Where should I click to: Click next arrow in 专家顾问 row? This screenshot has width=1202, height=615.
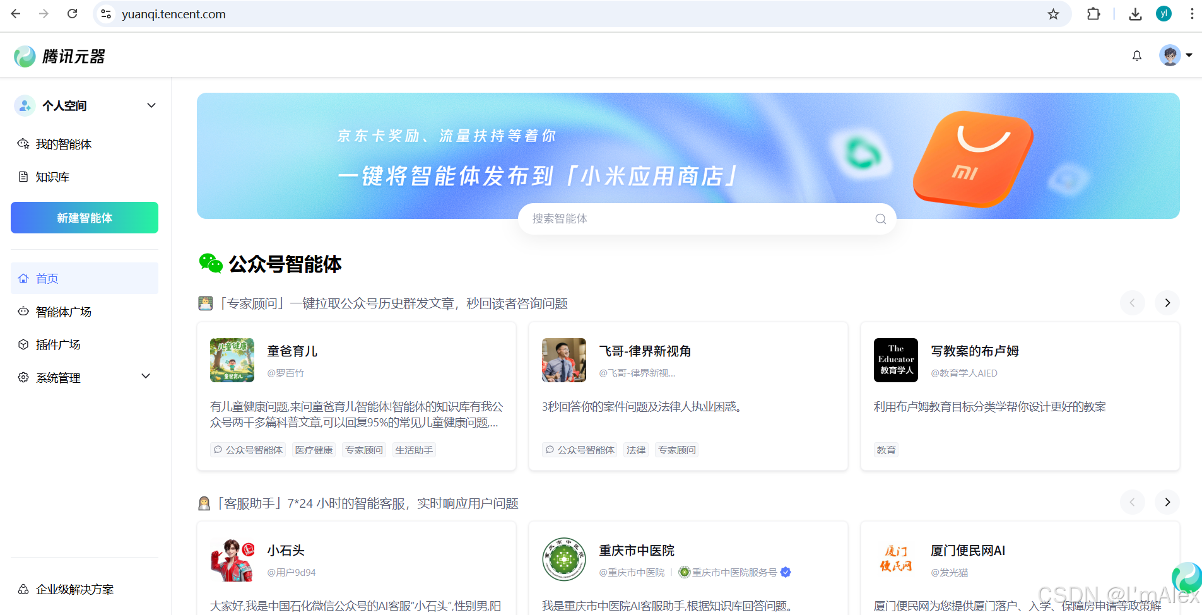(x=1167, y=303)
